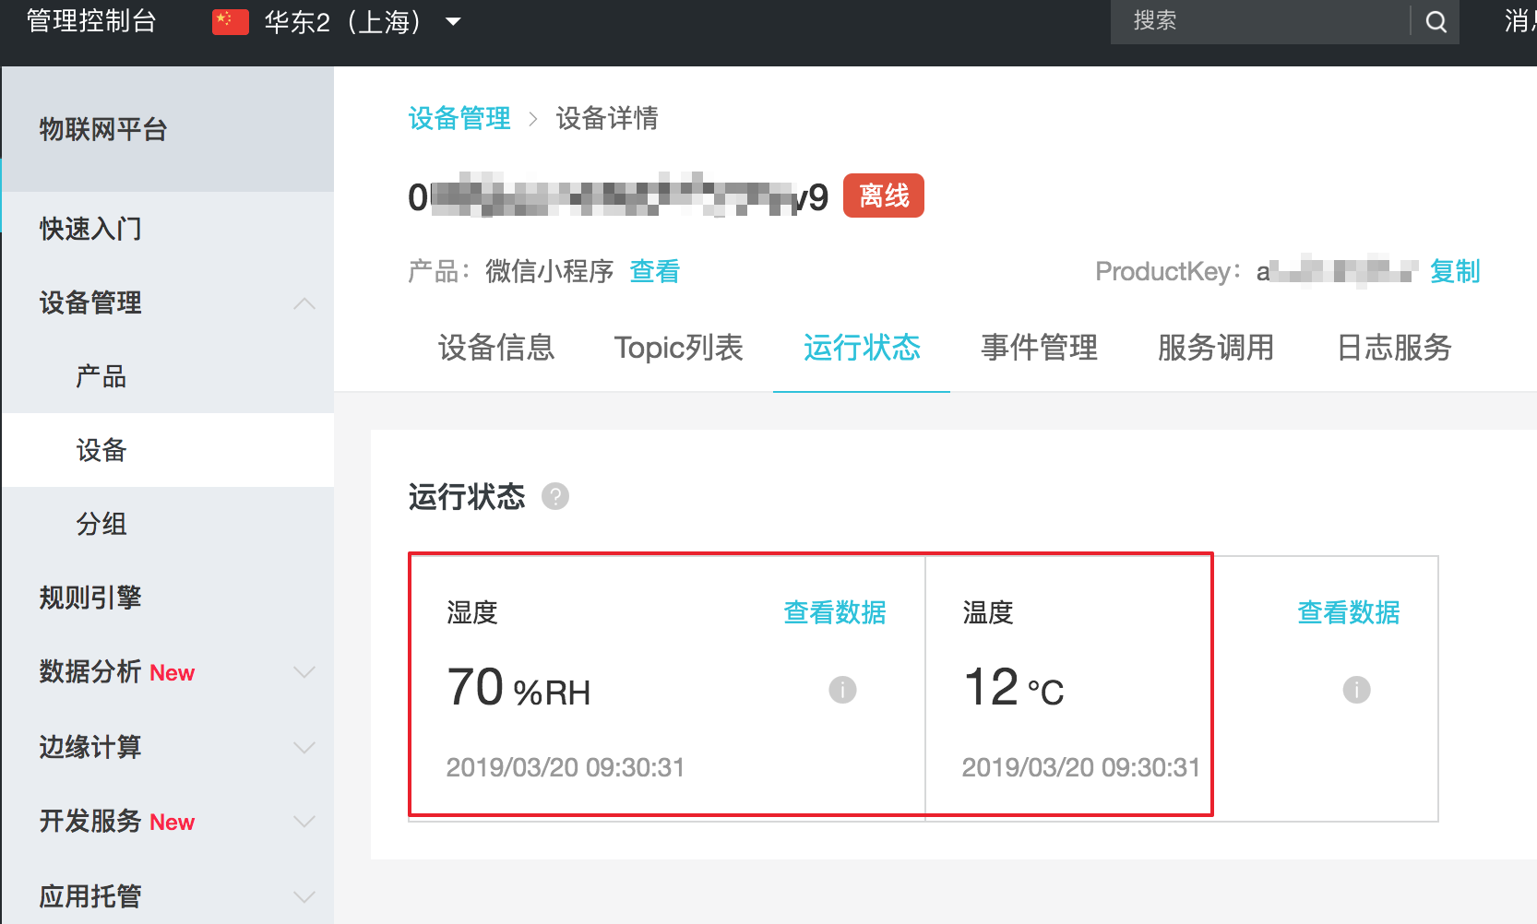1537x924 pixels.
Task: Expand the 开发服务 sidebar section
Action: click(x=304, y=821)
